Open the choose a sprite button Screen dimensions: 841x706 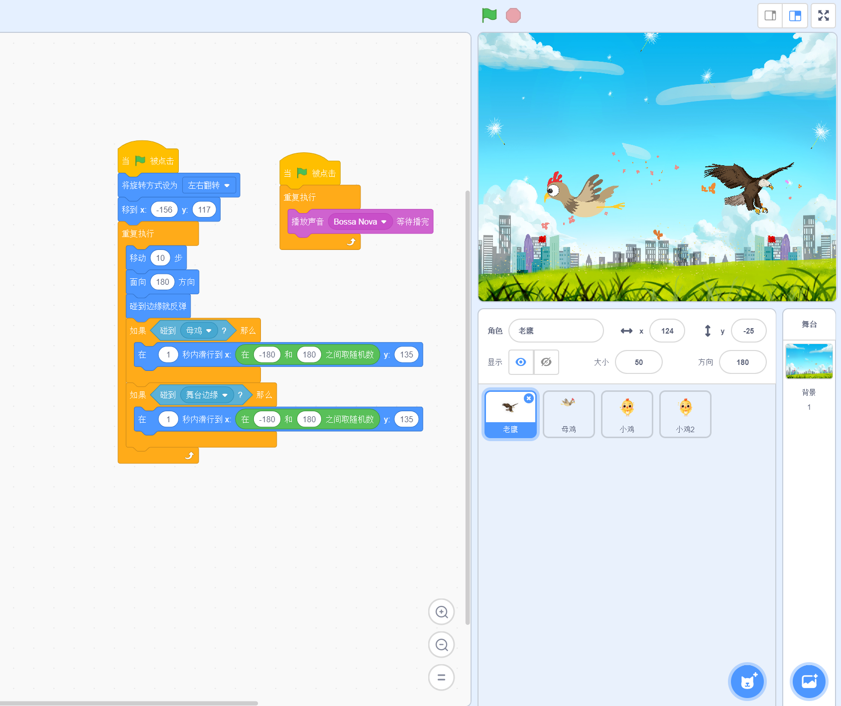coord(747,681)
